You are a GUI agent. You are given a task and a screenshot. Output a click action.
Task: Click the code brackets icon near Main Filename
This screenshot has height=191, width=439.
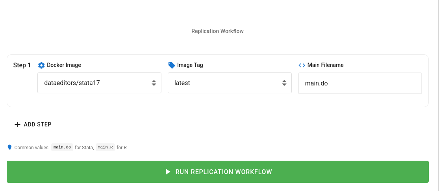(302, 65)
